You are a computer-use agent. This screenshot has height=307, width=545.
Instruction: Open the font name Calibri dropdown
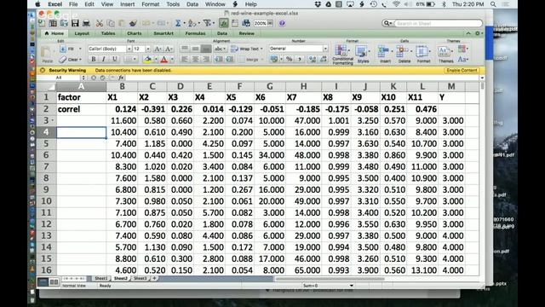click(x=129, y=49)
